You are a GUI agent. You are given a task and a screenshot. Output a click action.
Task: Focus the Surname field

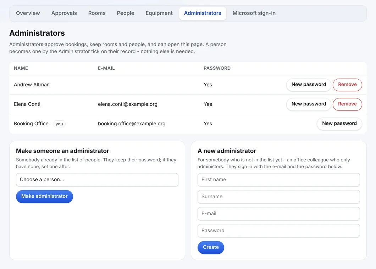tap(279, 197)
